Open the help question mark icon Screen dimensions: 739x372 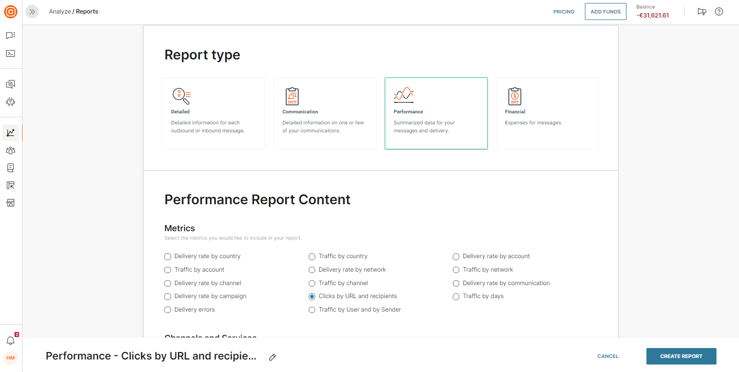[x=719, y=11]
